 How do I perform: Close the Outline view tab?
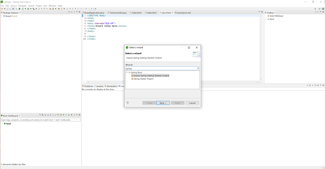(275, 13)
